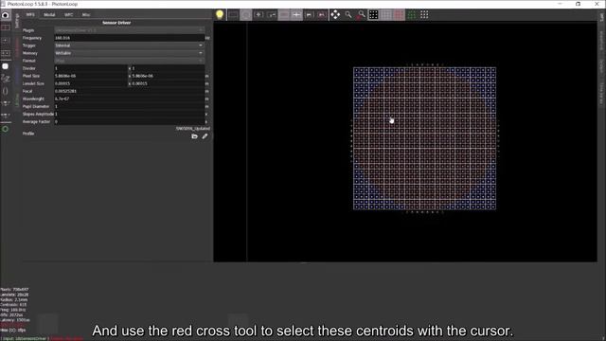Click the white bracket range icon

pyautogui.click(x=310, y=15)
